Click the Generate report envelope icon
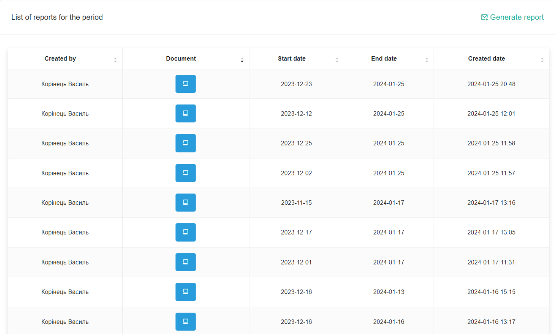Viewport: 556px width, 334px height. 484,17
